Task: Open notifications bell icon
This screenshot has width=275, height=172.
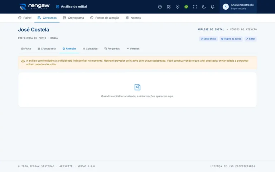Action: [x=212, y=7]
